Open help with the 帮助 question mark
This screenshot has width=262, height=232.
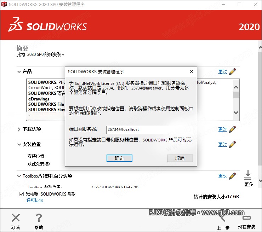tap(39, 217)
